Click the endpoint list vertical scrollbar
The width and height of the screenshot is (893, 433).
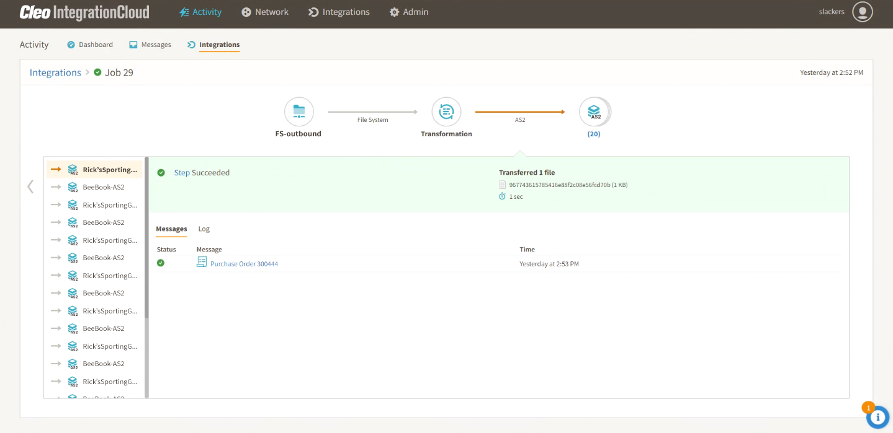tap(146, 248)
